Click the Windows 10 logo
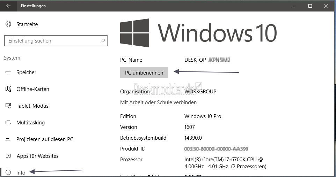 pos(198,33)
